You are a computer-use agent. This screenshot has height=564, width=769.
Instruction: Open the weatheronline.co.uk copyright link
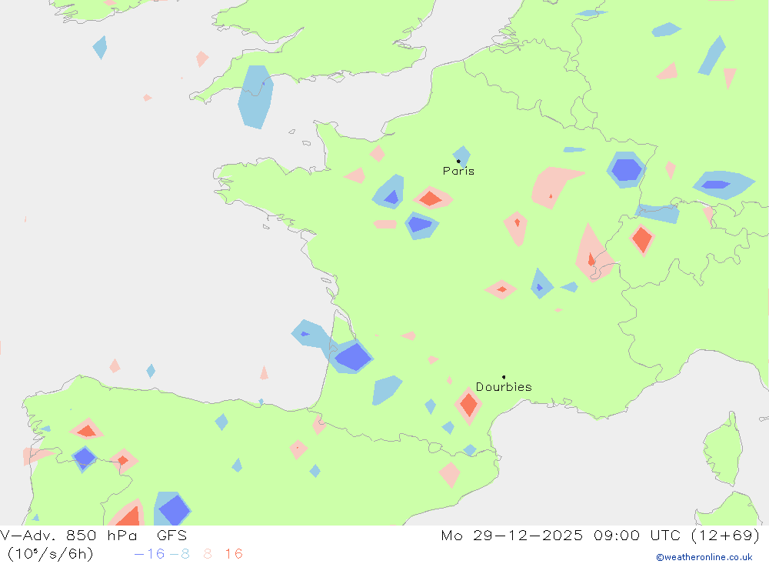click(704, 557)
